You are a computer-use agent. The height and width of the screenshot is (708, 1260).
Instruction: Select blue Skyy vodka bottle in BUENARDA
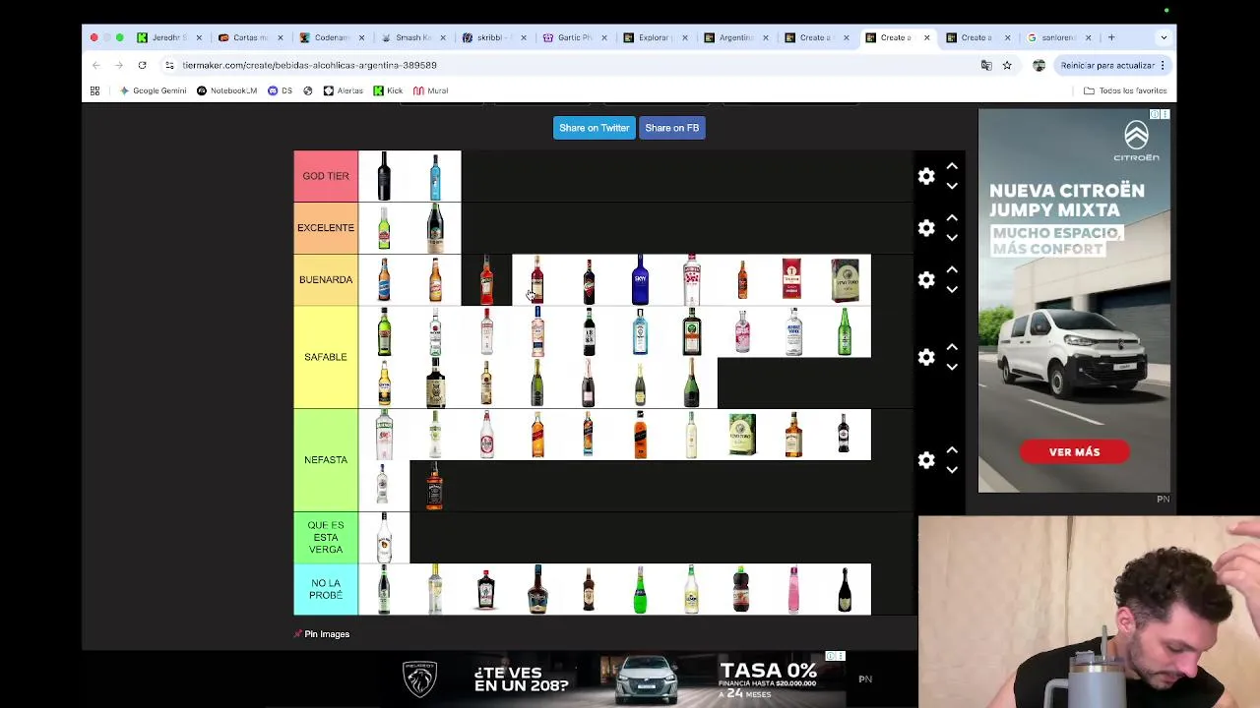tap(640, 279)
